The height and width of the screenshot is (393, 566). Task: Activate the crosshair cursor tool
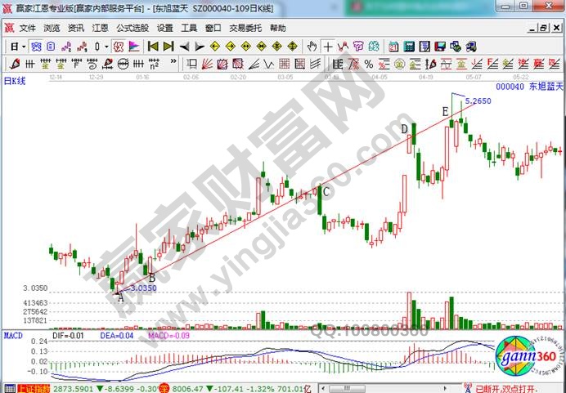tap(327, 45)
